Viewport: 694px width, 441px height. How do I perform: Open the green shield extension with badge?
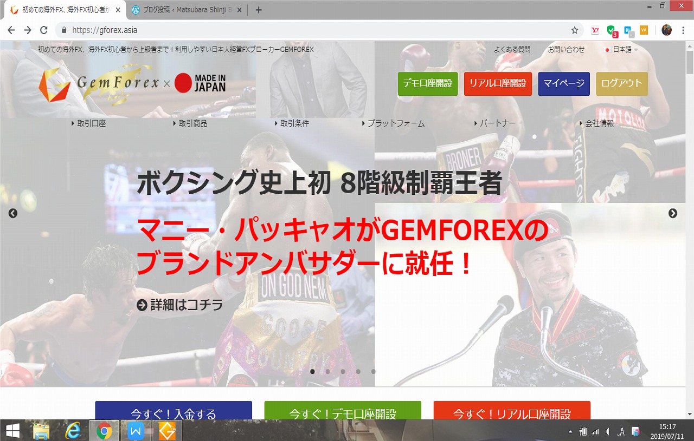click(611, 30)
